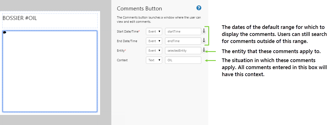The height and width of the screenshot is (125, 332).
Task: Expand the End Date/Time Event dropdown
Action: click(x=154, y=41)
